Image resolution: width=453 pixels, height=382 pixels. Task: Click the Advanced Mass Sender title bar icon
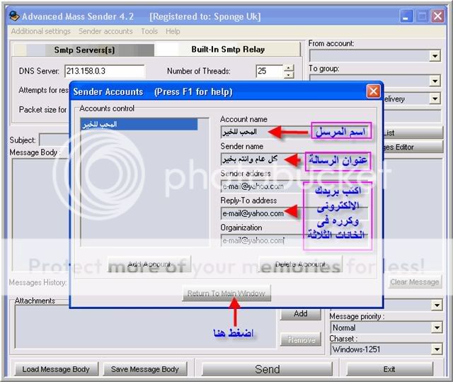point(14,16)
